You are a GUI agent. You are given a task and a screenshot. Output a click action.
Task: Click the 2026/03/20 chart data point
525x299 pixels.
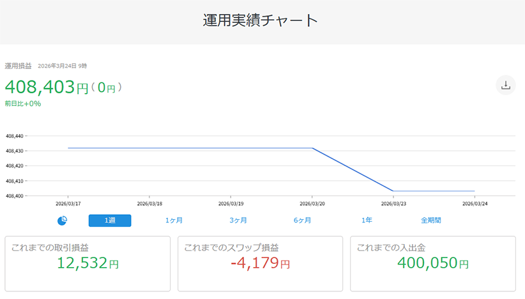312,148
